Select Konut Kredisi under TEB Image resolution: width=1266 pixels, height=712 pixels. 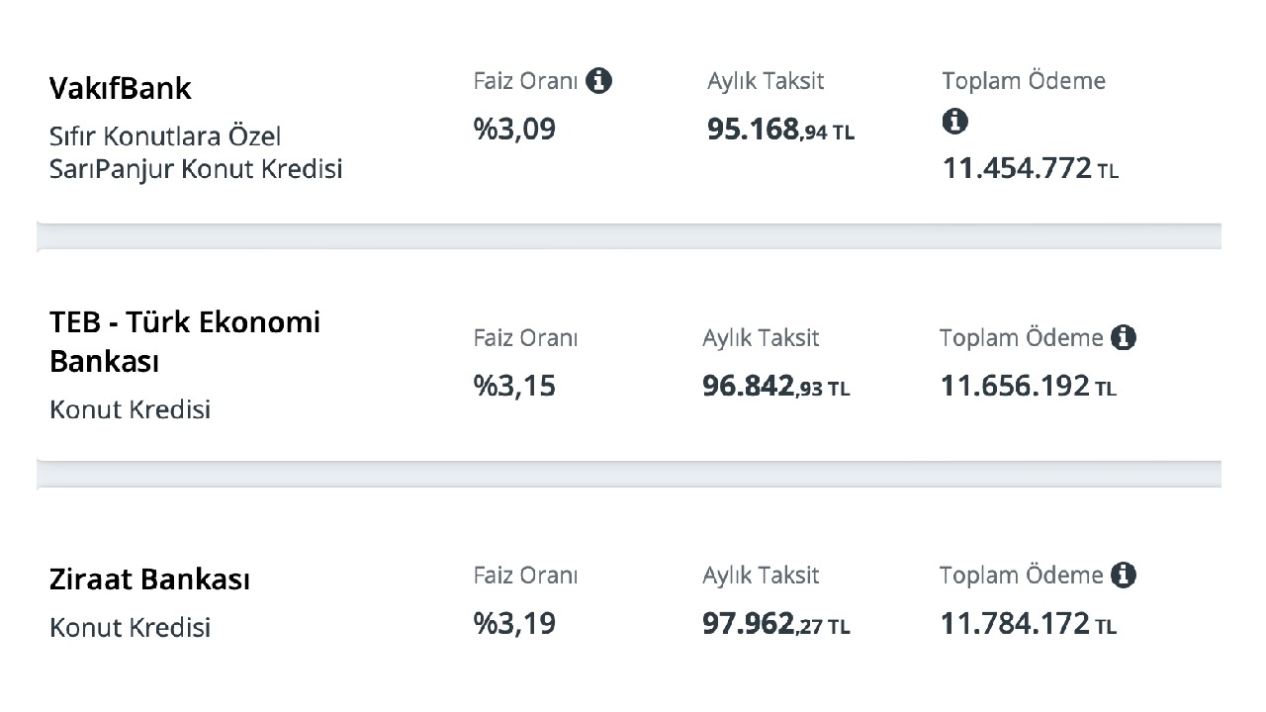point(130,409)
